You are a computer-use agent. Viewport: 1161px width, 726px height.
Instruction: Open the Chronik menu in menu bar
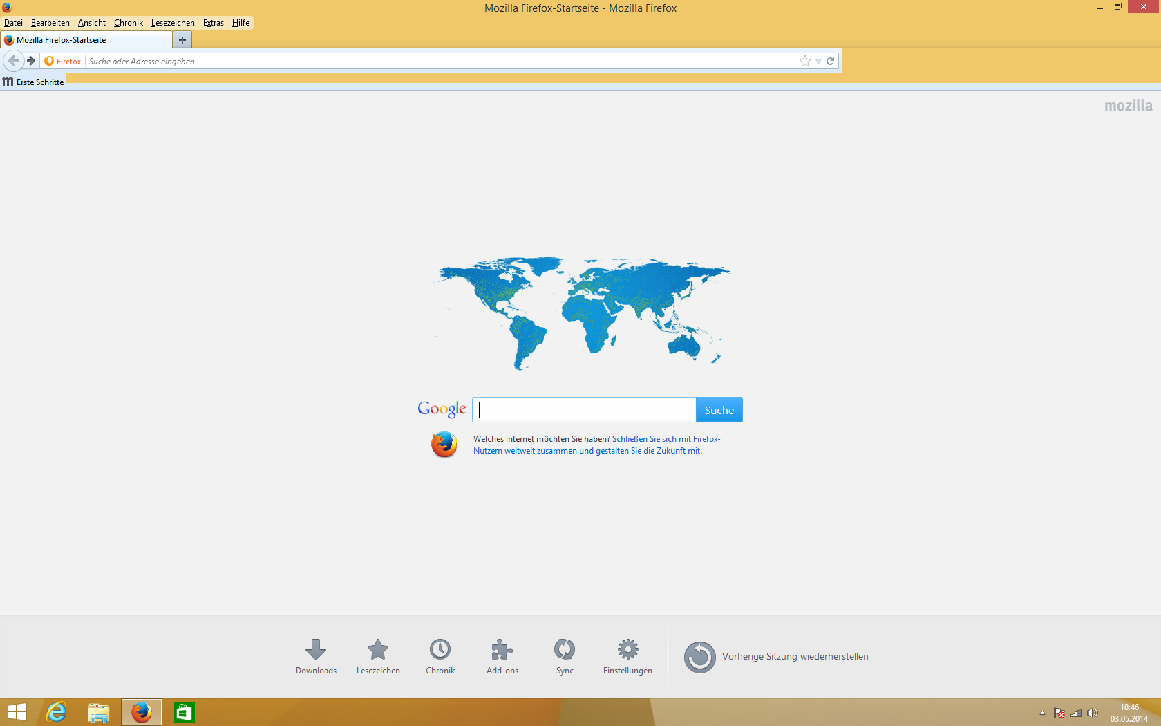129,23
